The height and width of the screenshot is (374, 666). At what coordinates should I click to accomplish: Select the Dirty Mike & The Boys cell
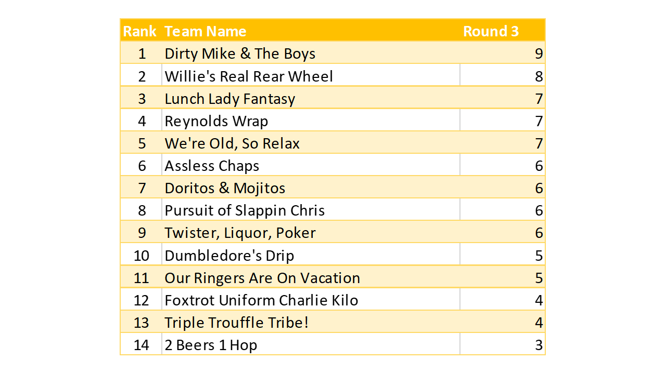(240, 54)
